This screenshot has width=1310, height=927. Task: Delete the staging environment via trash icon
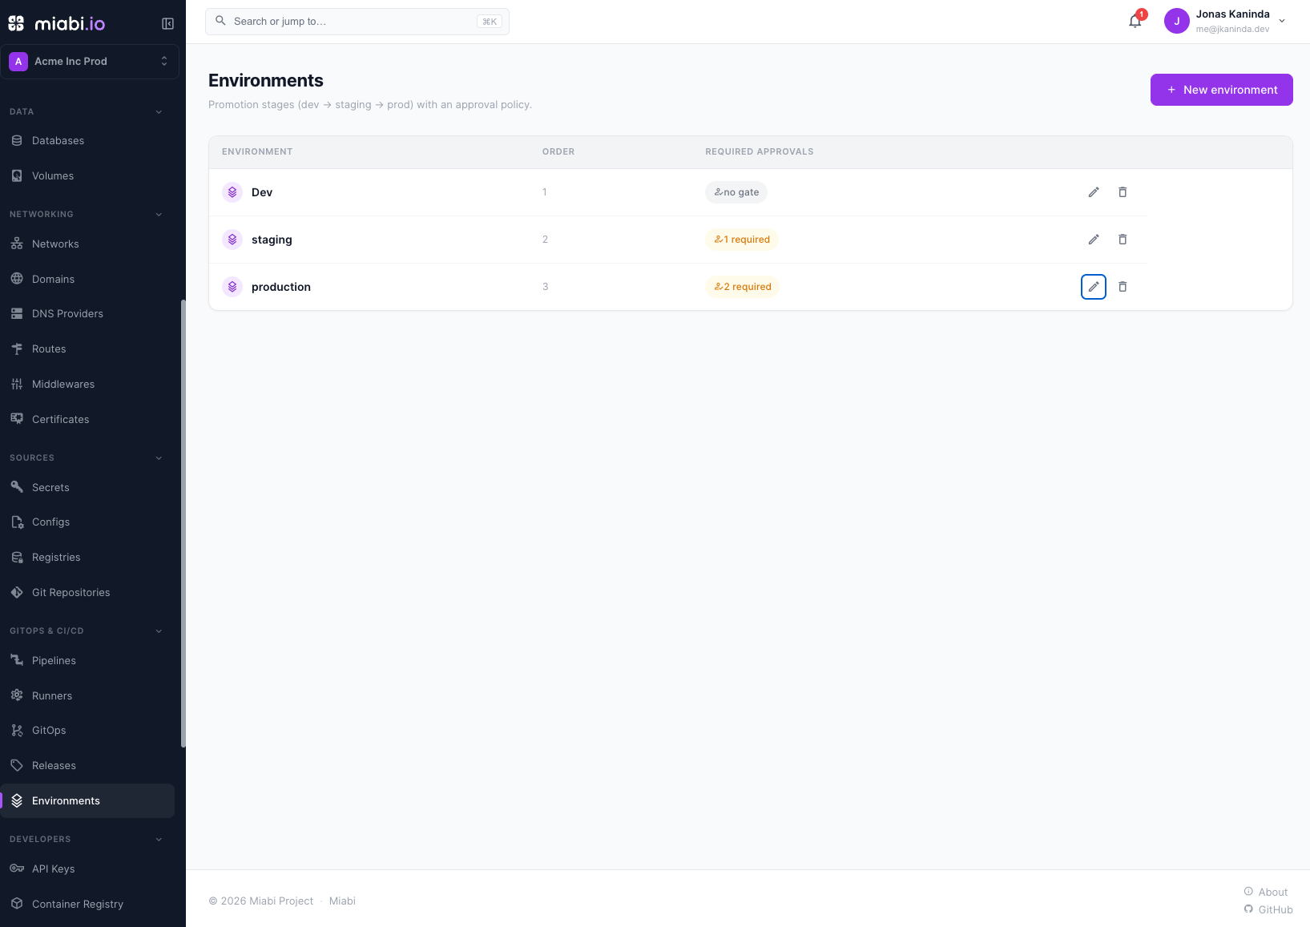point(1123,240)
